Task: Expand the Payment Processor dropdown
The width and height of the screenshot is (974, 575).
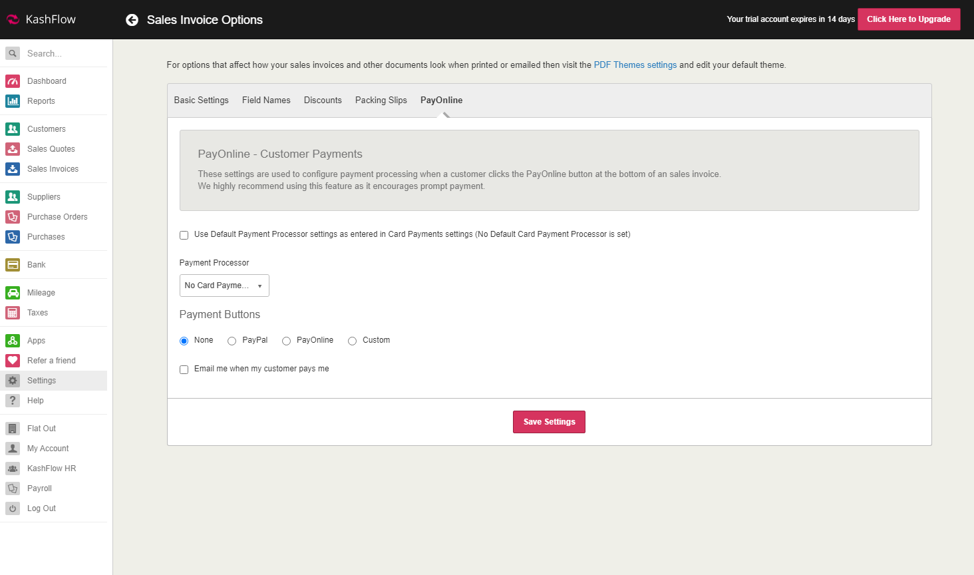Action: [224, 286]
